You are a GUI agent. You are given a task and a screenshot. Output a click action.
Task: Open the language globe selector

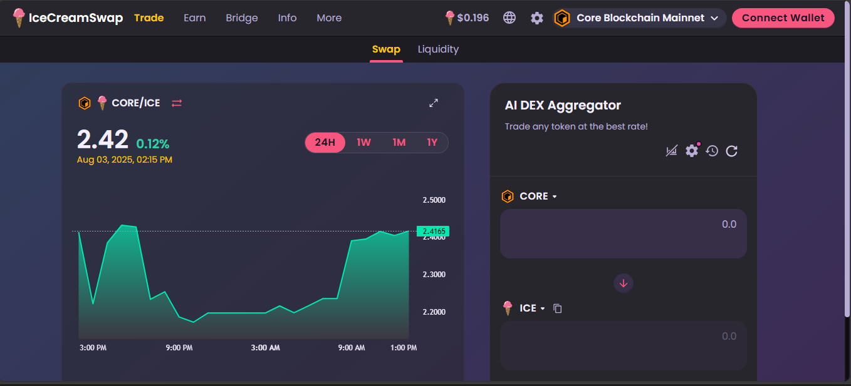[509, 18]
